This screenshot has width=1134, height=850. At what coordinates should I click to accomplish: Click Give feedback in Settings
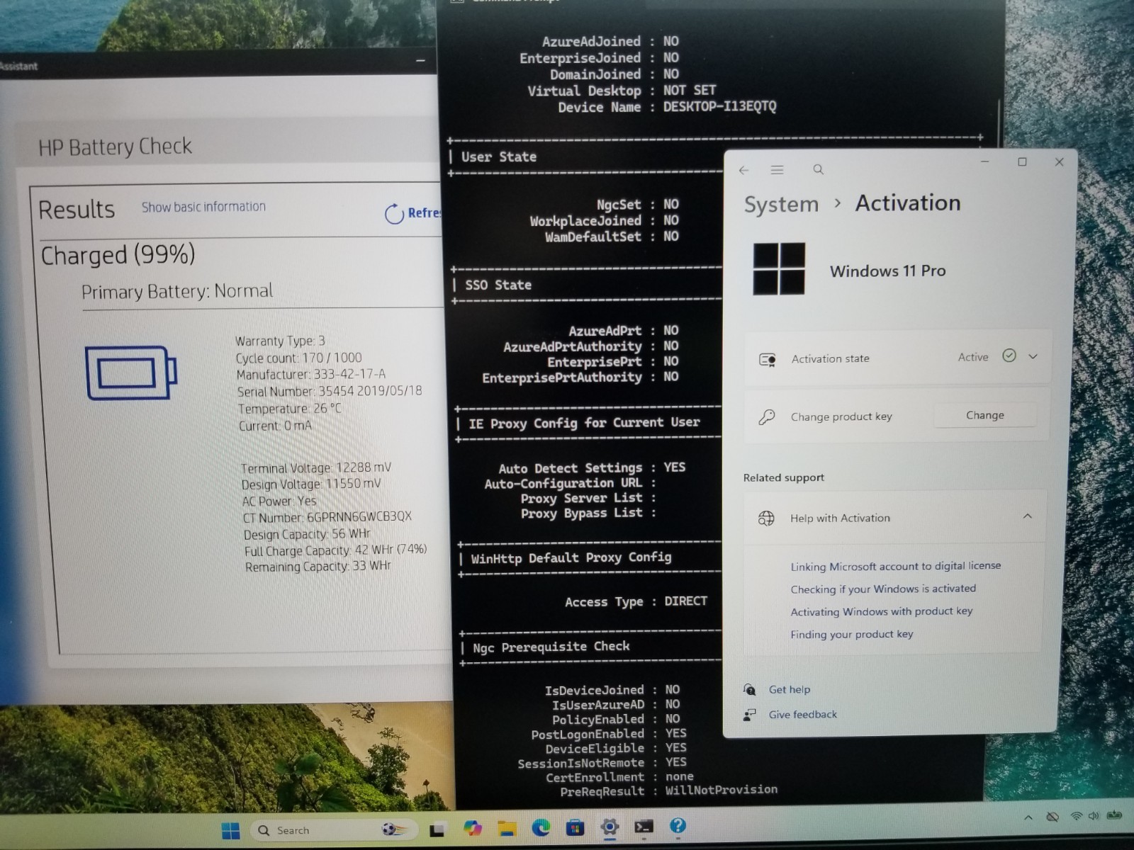coord(802,714)
